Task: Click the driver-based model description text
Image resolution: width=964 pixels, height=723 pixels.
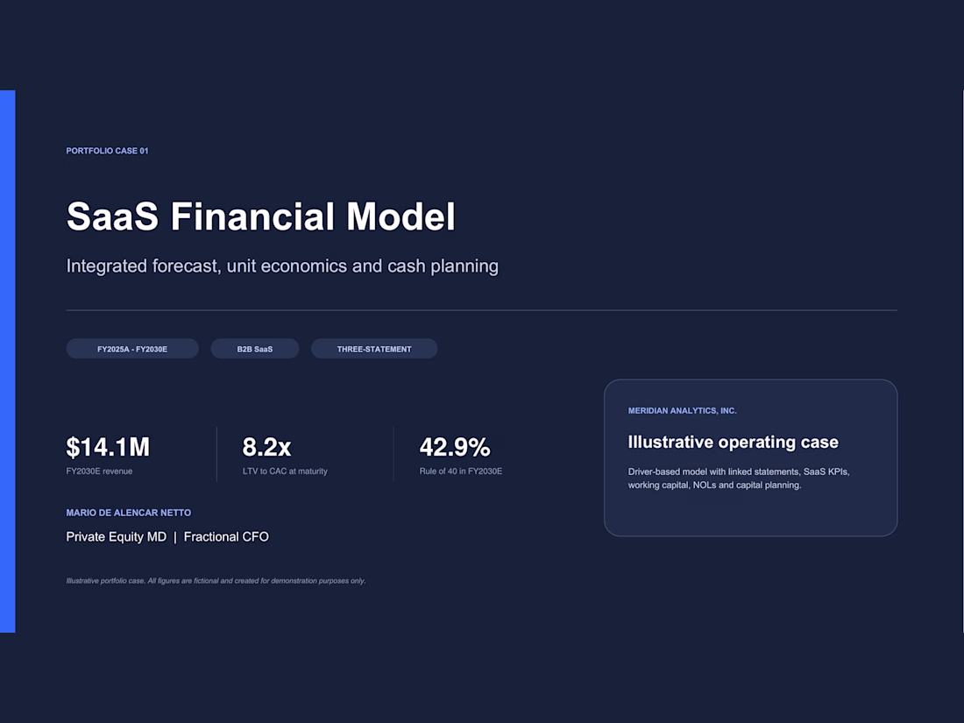Action: click(739, 478)
